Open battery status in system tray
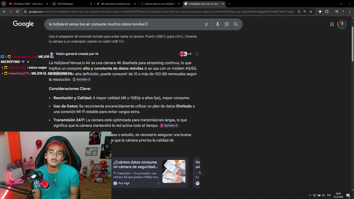This screenshot has width=354, height=199. (x=319, y=195)
